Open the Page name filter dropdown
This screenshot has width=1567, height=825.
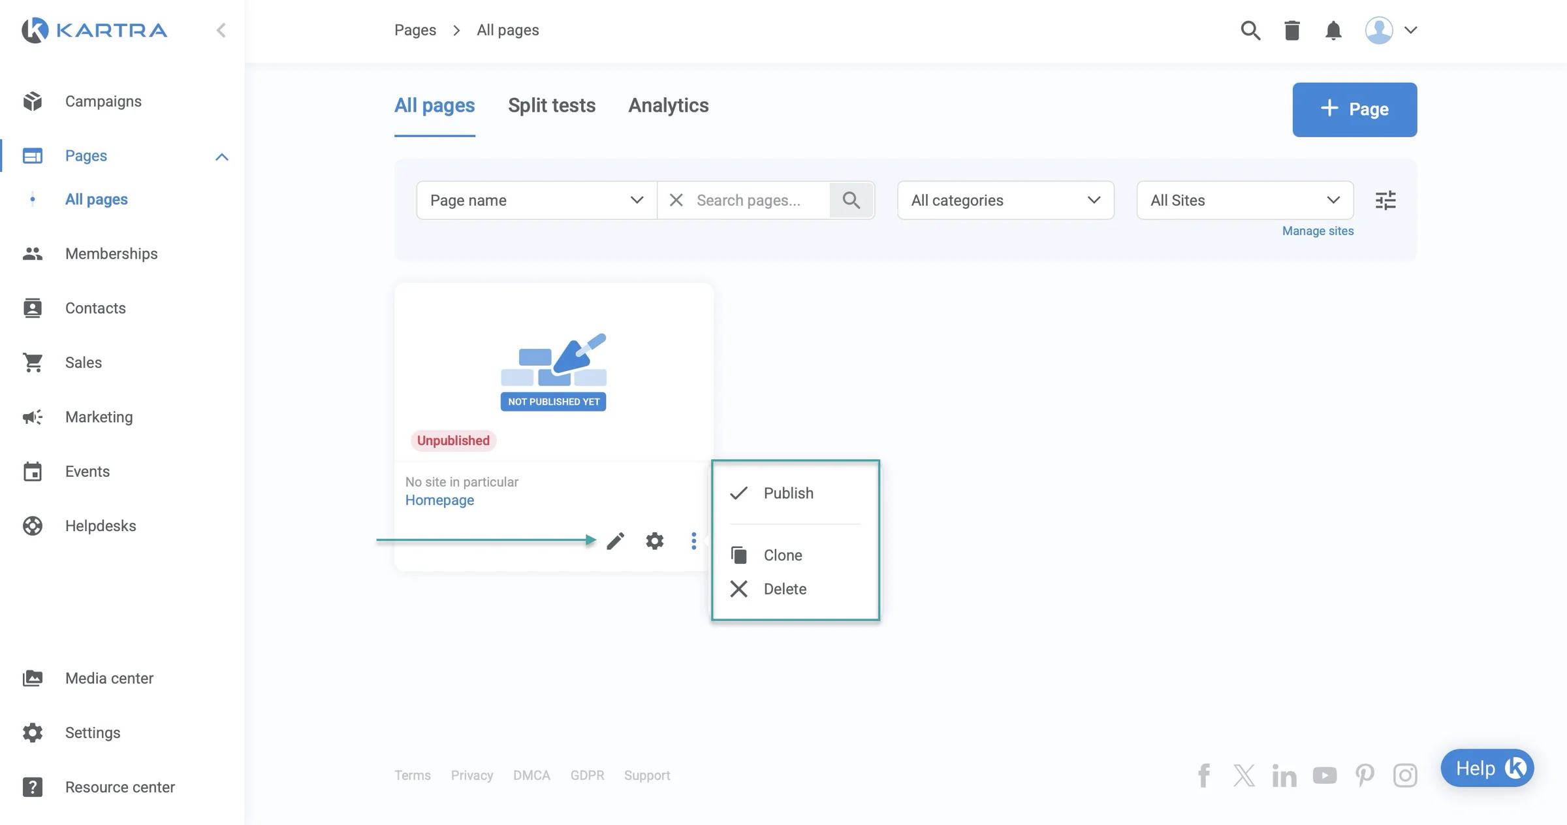(x=537, y=200)
